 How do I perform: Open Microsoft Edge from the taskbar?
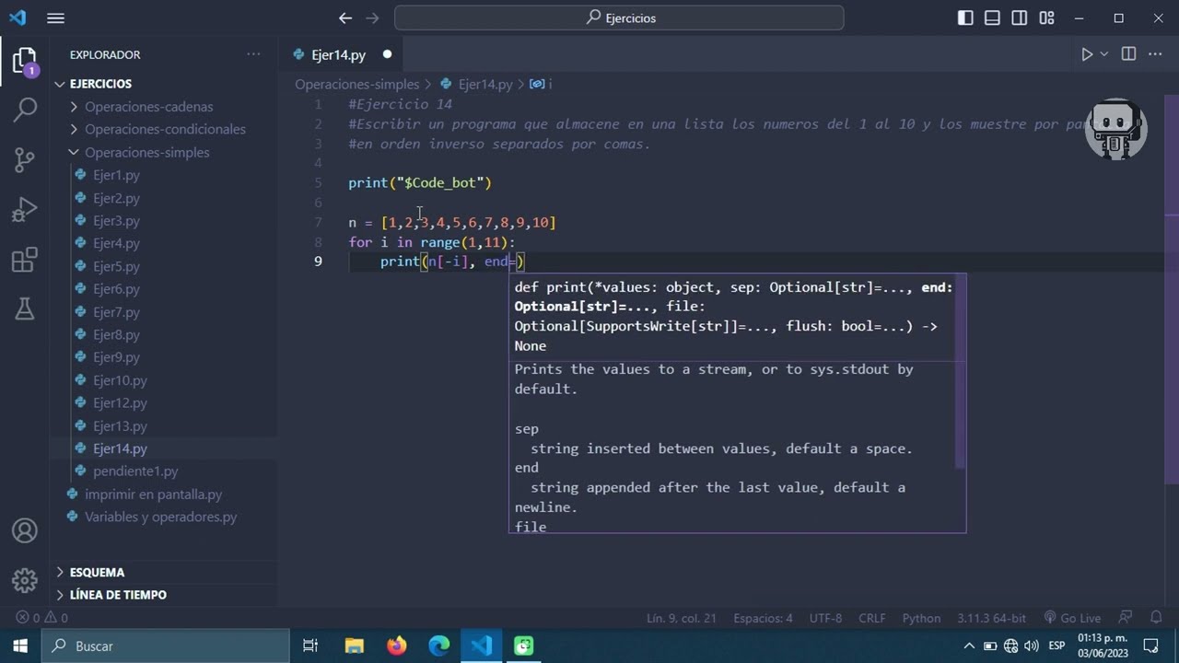point(439,646)
